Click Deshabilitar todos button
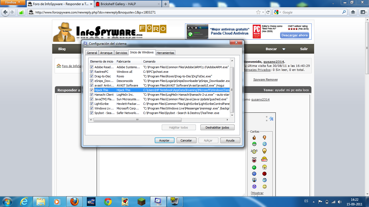Viewport: 369px width, 207px height. (x=217, y=127)
